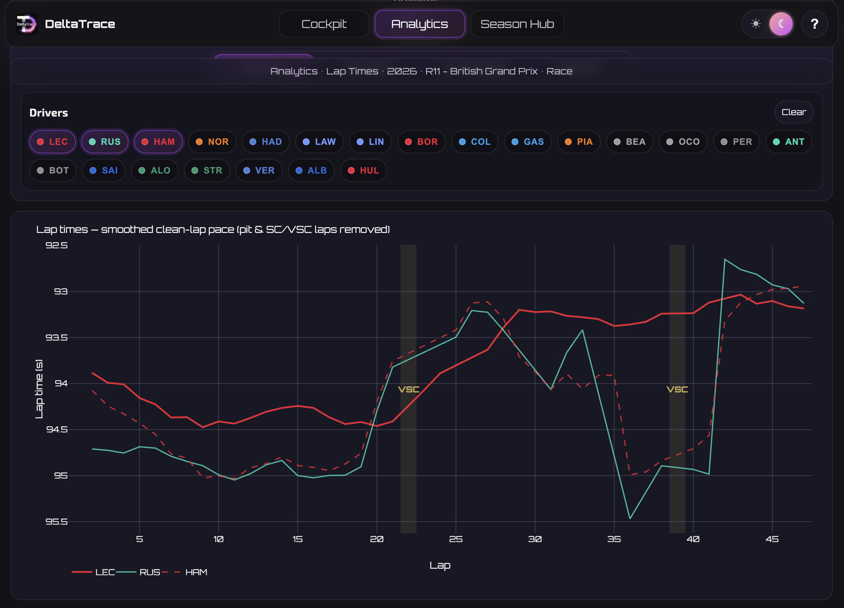
Task: Clear all selected drivers
Action: (794, 112)
